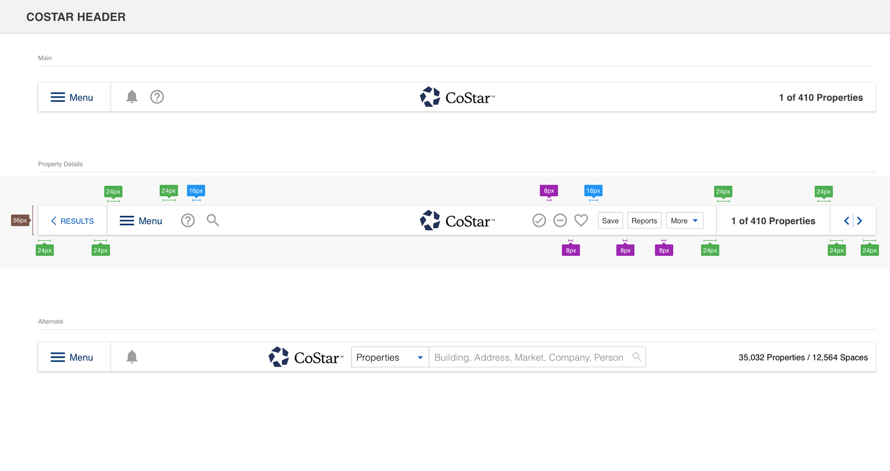Go to next property with right chevron
Image resolution: width=890 pixels, height=471 pixels.
[859, 221]
